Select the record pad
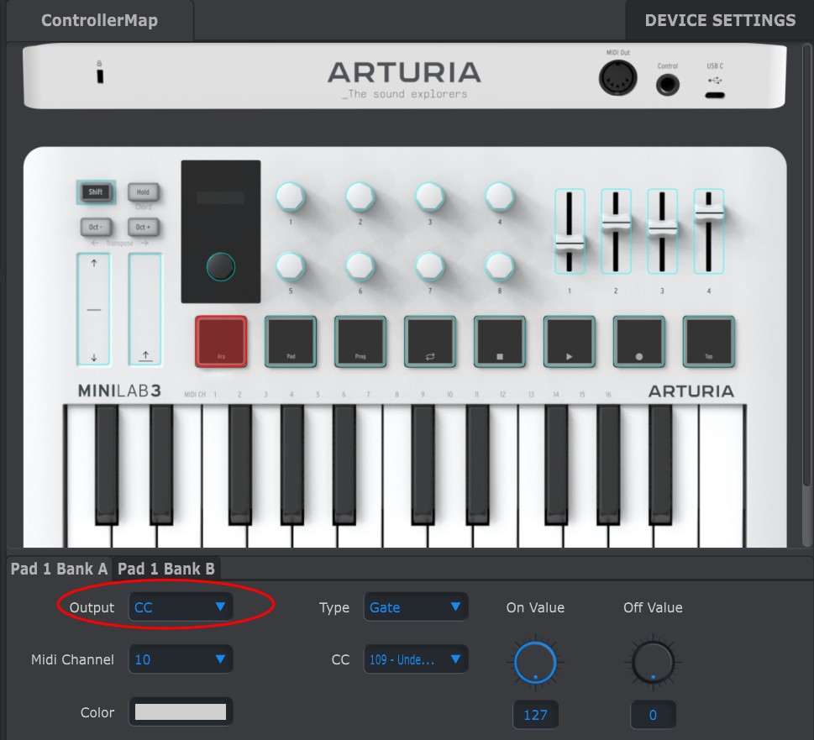Screen dimensions: 814x740 pos(639,341)
